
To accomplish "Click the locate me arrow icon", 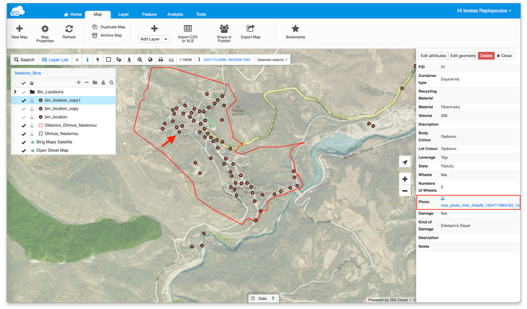I will coord(404,162).
